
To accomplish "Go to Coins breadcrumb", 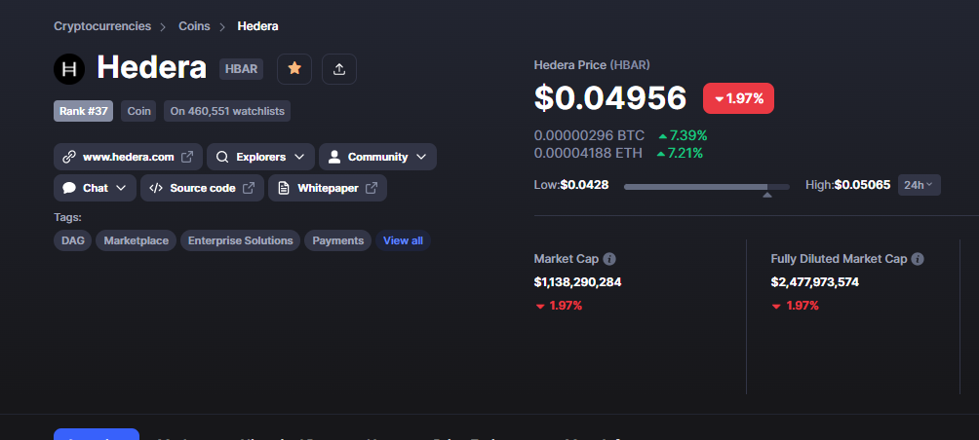I will (194, 26).
